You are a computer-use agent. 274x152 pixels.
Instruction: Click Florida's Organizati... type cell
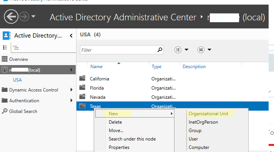pyautogui.click(x=164, y=88)
